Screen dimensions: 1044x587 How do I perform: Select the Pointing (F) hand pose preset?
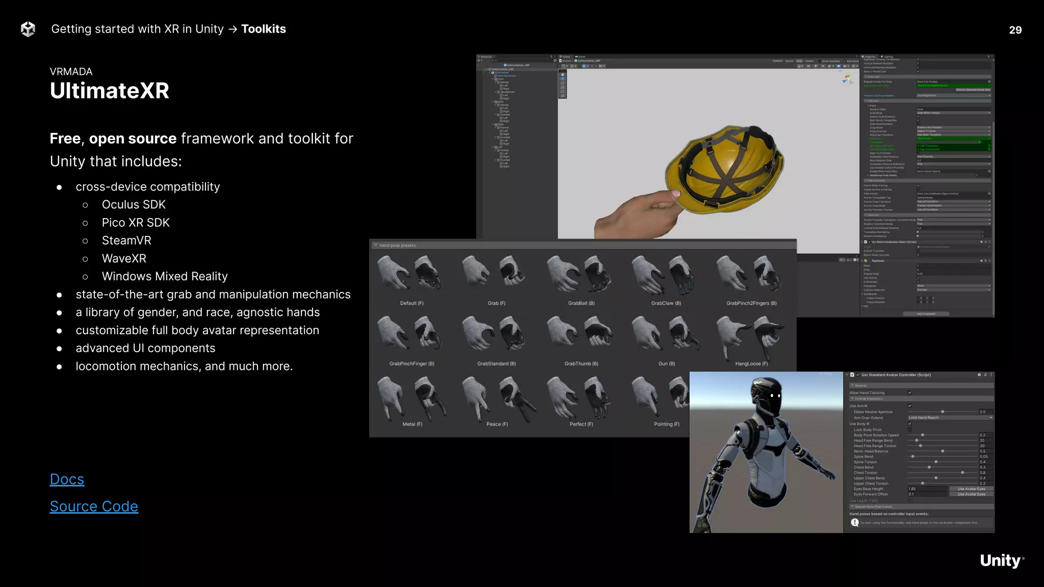tap(661, 401)
